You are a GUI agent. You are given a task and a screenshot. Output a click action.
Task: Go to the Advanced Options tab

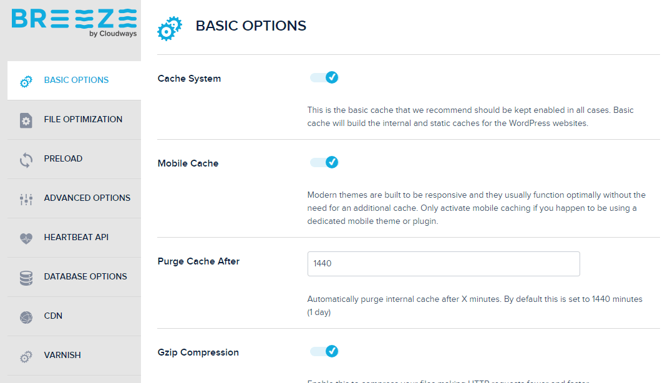pyautogui.click(x=87, y=198)
